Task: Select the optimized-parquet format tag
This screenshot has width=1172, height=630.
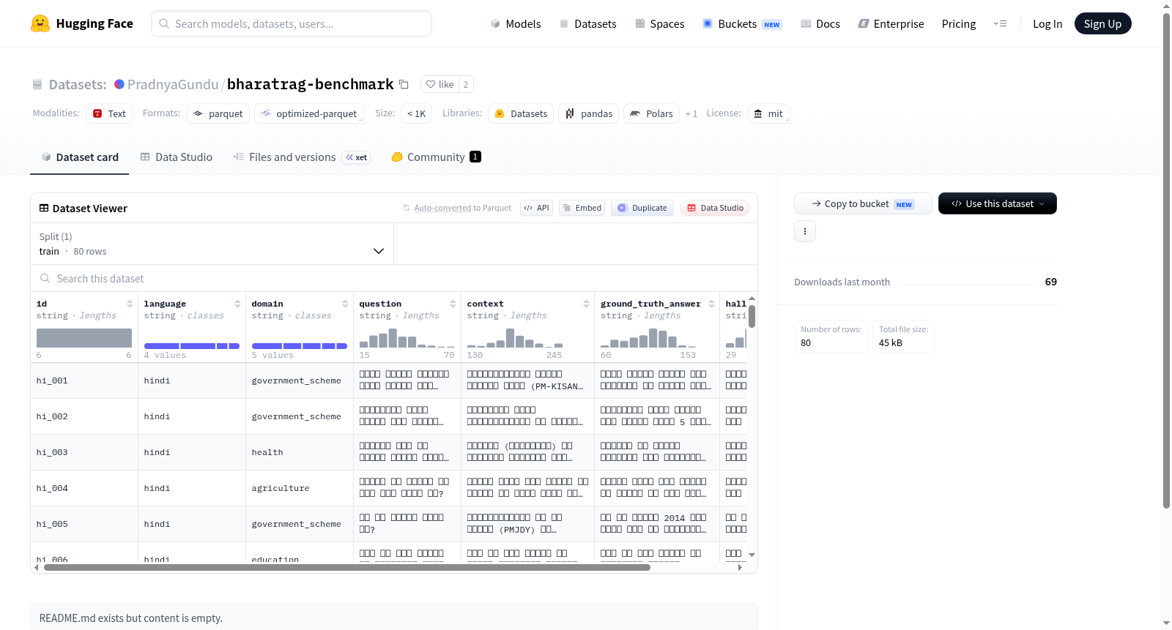Action: click(309, 113)
